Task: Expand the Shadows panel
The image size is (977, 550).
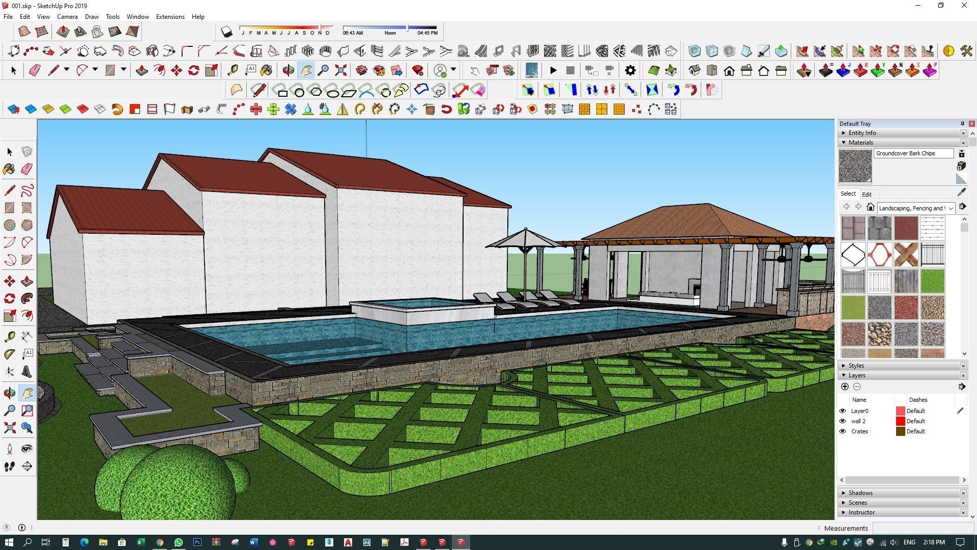Action: tap(860, 493)
